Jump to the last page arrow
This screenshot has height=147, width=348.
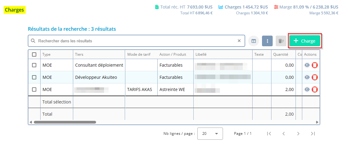313,134
